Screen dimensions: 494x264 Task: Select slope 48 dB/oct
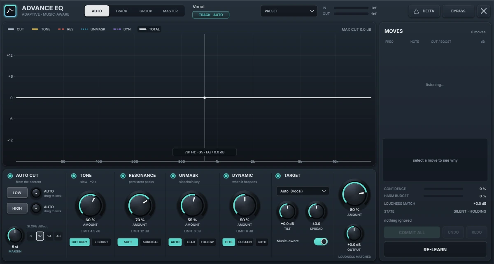(58, 236)
